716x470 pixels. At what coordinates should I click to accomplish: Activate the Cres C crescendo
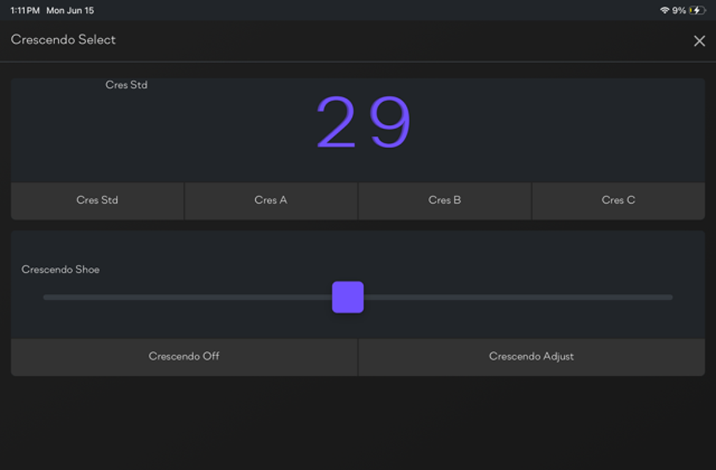[x=618, y=201]
